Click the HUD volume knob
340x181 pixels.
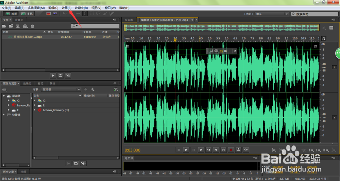pyautogui.click(x=216, y=51)
